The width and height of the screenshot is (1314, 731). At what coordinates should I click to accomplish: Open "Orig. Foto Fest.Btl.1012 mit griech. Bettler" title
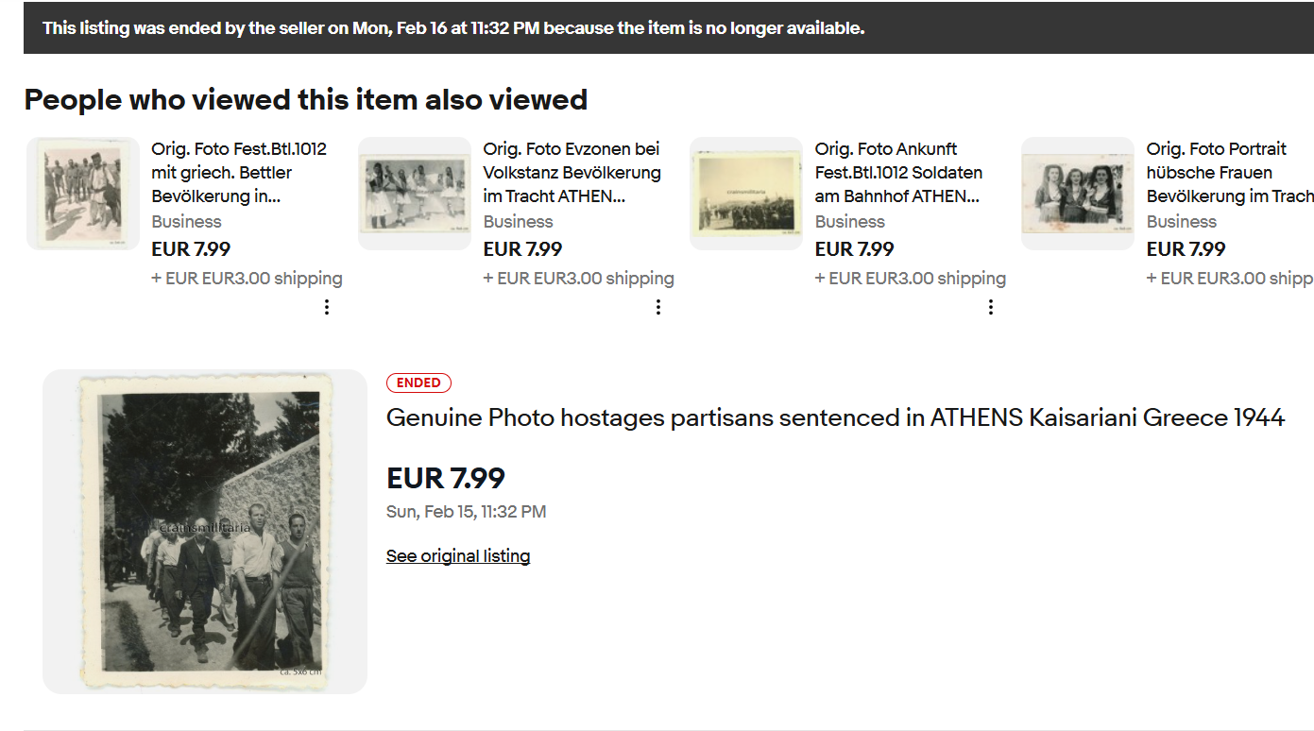[239, 173]
